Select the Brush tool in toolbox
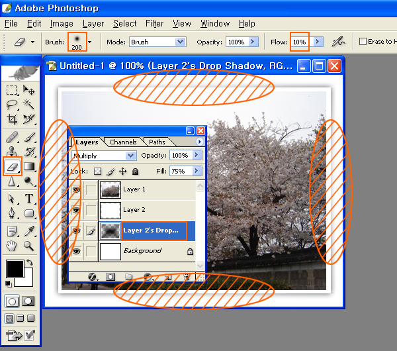This screenshot has height=351, width=397. [x=28, y=138]
